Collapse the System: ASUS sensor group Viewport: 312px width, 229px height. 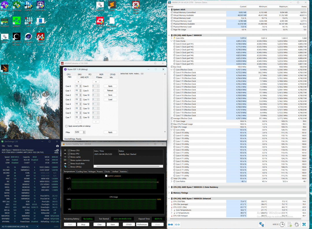tap(169, 10)
